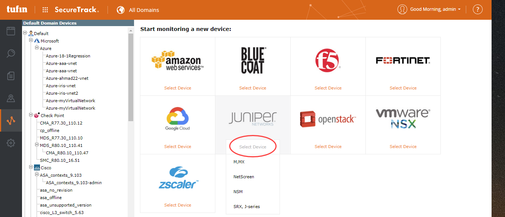Open the apps grid launcher icon

(45, 10)
